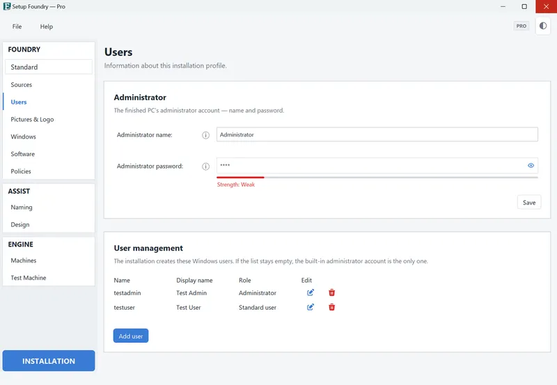The height and width of the screenshot is (385, 557).
Task: Edit the testadmin user
Action: pyautogui.click(x=310, y=292)
